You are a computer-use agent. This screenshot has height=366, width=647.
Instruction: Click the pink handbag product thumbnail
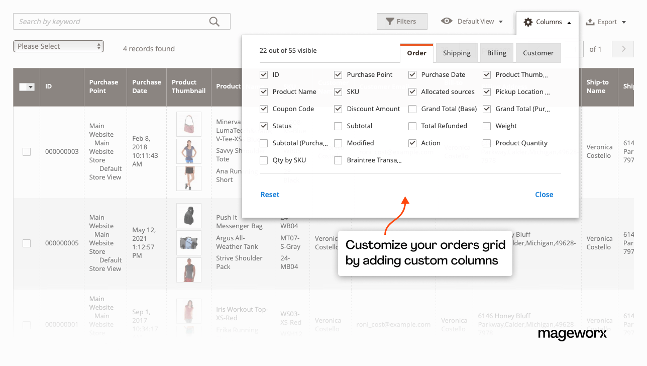(188, 124)
